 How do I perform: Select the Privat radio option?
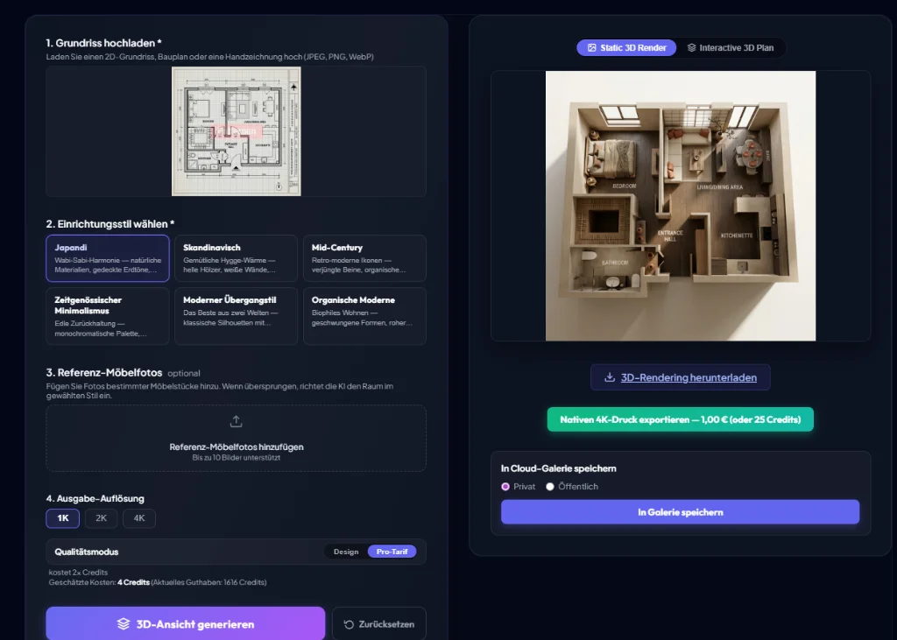tap(505, 487)
